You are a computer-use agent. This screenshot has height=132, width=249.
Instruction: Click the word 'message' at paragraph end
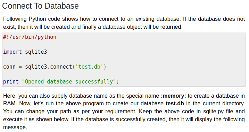click(x=14, y=127)
